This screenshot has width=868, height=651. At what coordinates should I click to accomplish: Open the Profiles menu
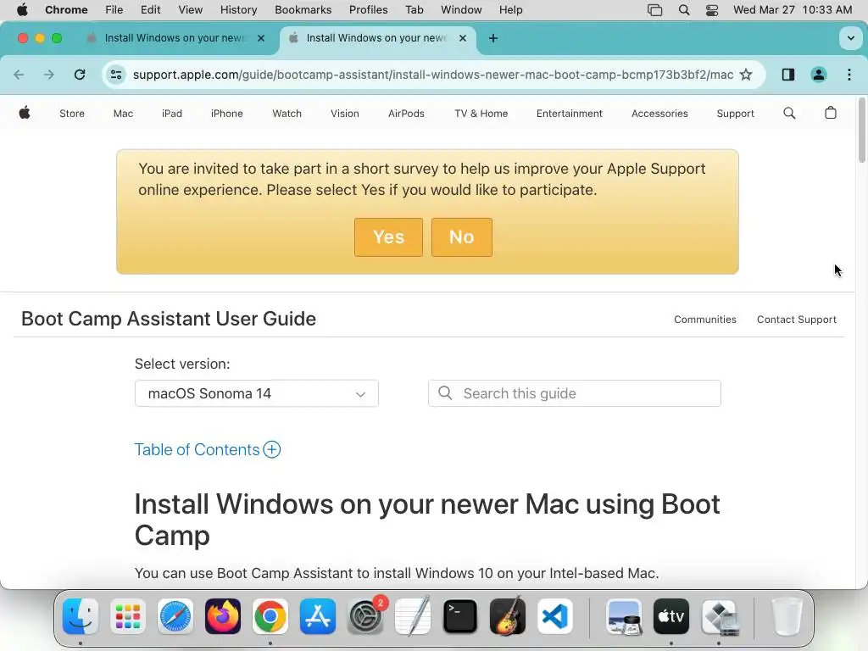[x=368, y=10]
